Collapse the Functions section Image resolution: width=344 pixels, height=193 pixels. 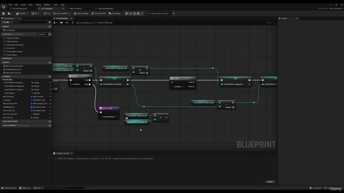[2, 34]
